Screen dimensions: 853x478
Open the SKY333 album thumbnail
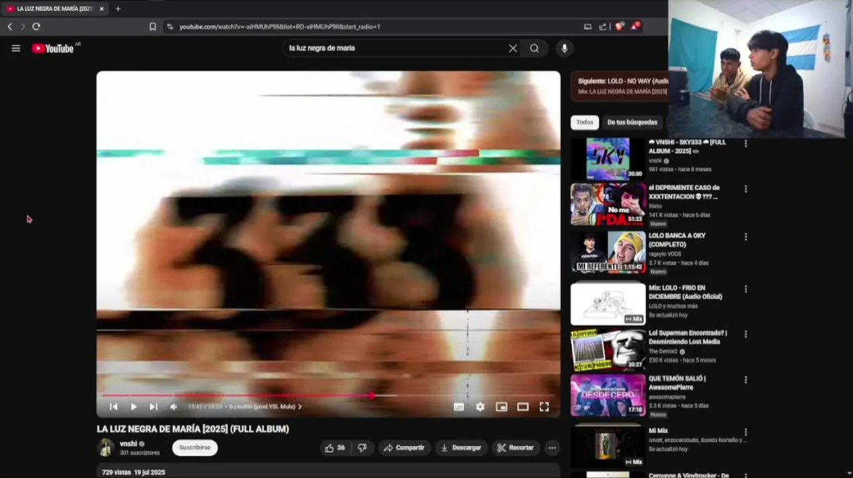(x=608, y=159)
